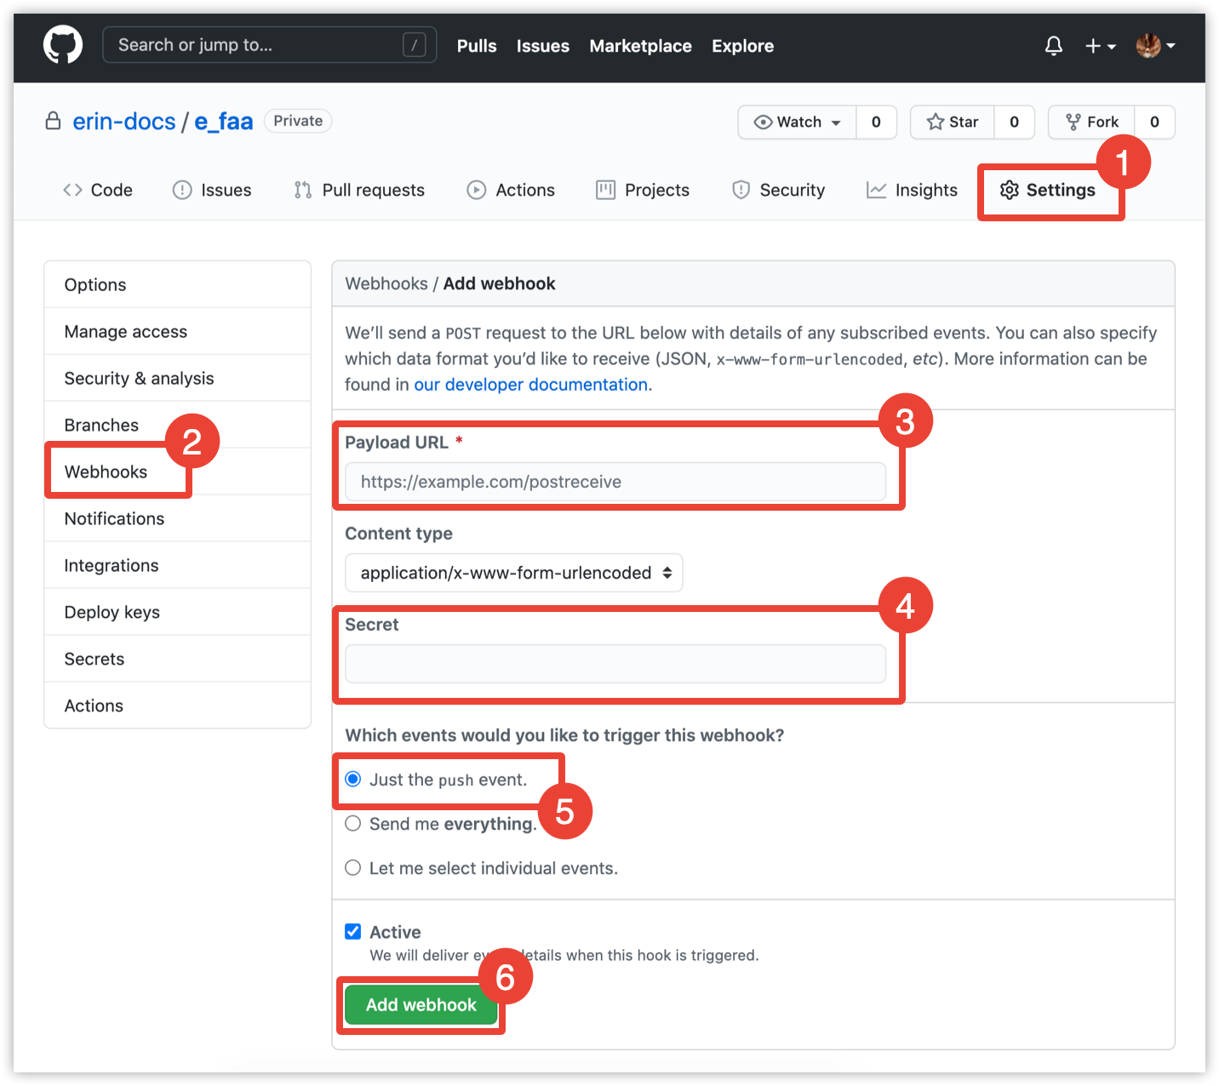Go to the Security shield tab
This screenshot has height=1086, width=1219.
pos(778,190)
